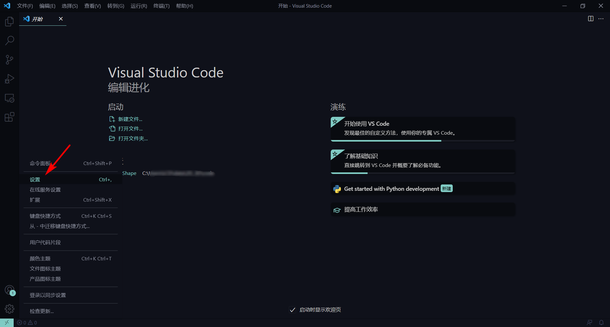Open the Search view in activity bar
610x327 pixels.
pos(9,41)
